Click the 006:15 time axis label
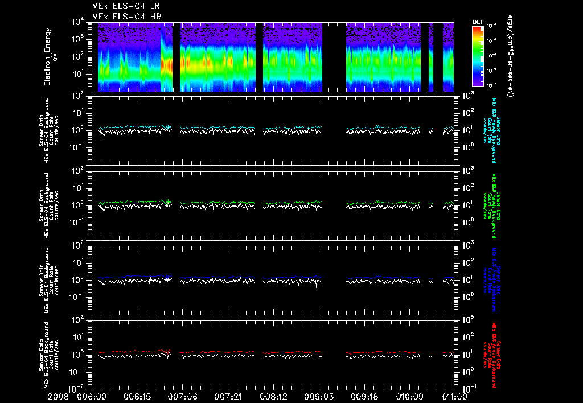This screenshot has width=583, height=403. 137,397
